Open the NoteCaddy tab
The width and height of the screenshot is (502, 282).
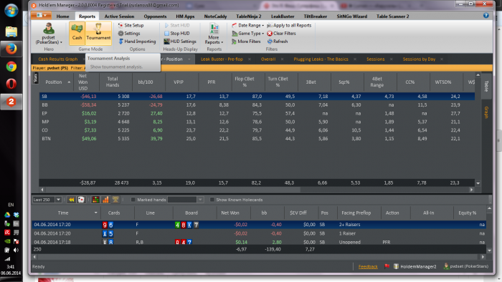(215, 16)
